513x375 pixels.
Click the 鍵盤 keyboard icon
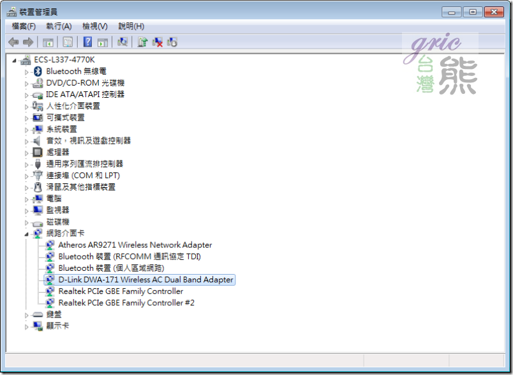click(38, 315)
